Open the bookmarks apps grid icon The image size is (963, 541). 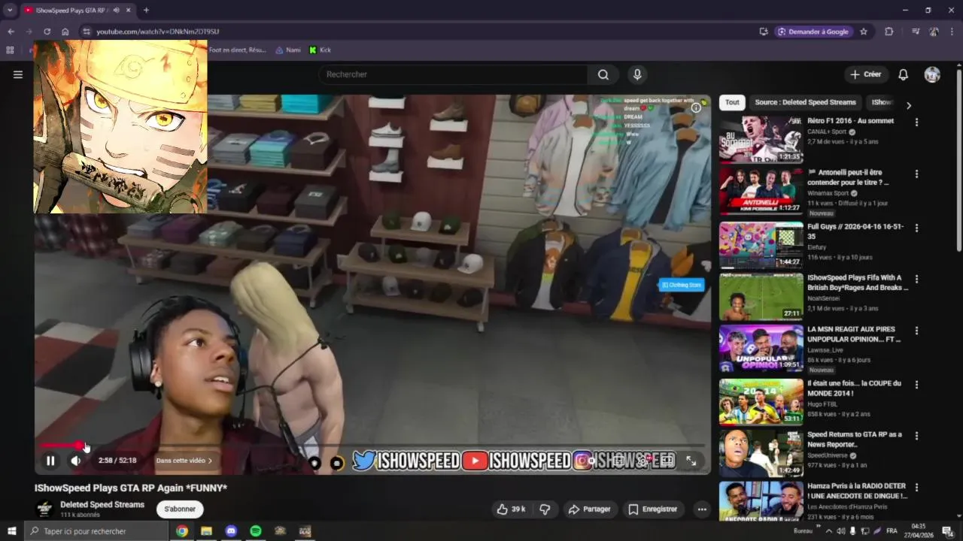tap(10, 50)
